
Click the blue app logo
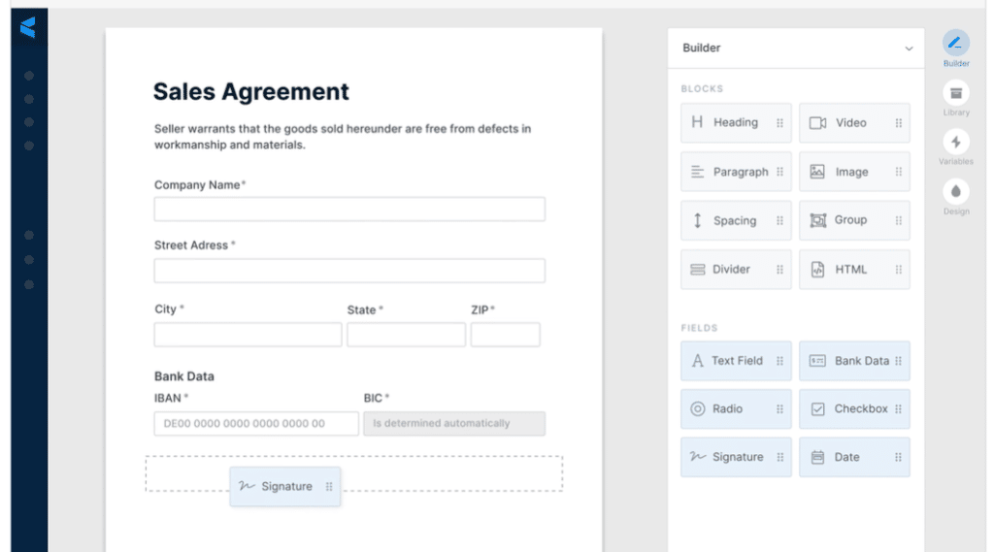coord(28,27)
